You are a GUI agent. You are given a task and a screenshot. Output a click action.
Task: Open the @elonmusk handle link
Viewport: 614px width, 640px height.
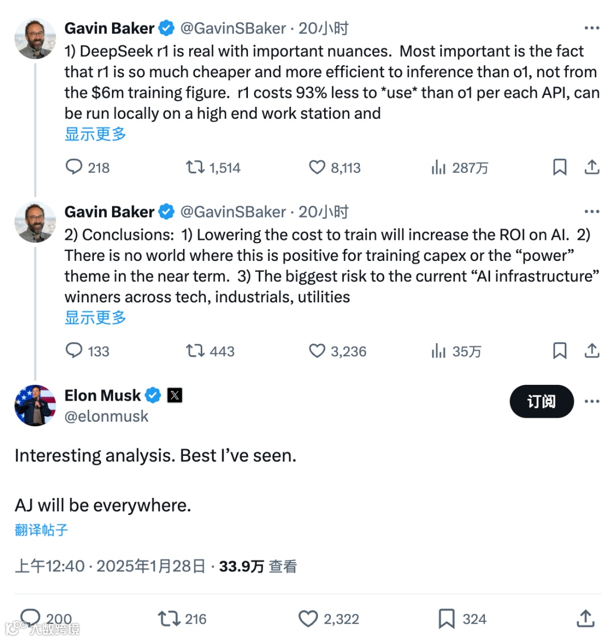(106, 417)
